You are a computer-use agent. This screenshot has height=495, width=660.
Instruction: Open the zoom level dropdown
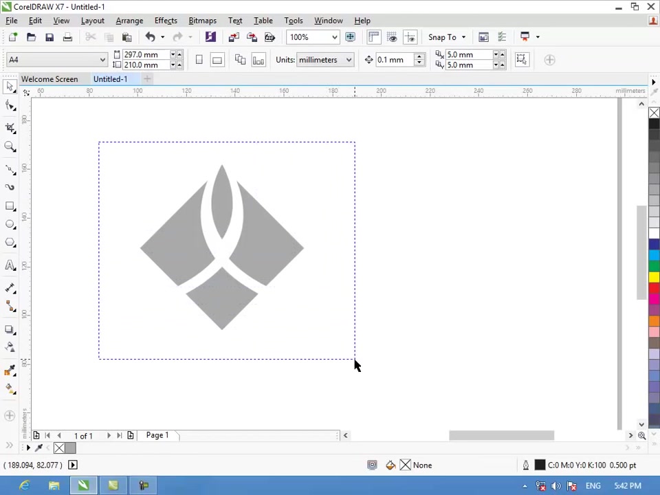point(334,37)
